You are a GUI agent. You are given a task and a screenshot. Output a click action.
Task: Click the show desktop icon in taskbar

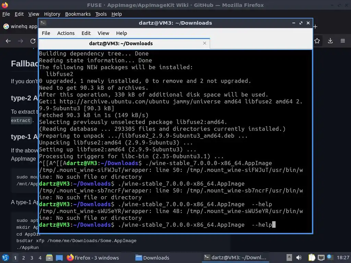59,258
